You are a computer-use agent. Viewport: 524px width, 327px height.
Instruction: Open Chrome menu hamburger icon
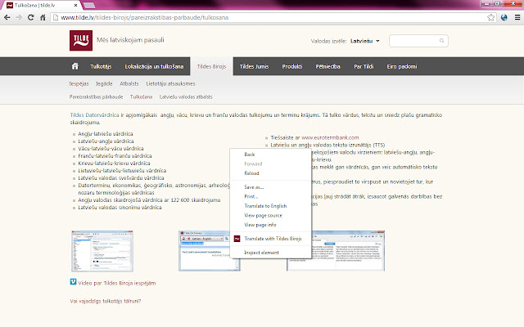[517, 17]
